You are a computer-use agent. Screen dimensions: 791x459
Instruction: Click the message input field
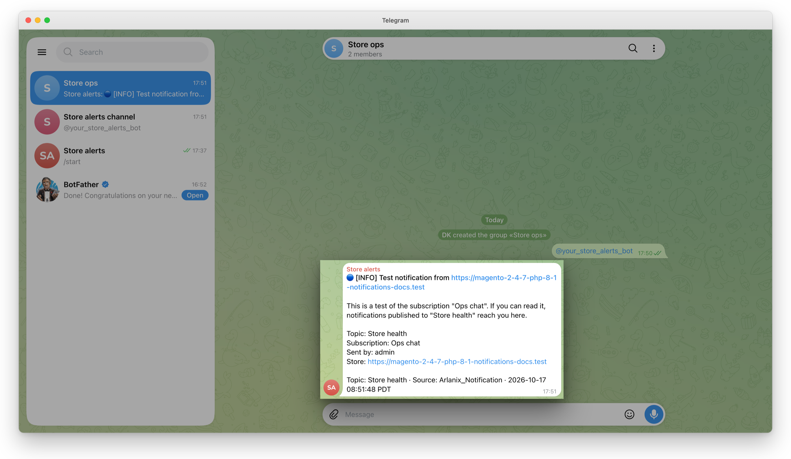[x=482, y=414]
